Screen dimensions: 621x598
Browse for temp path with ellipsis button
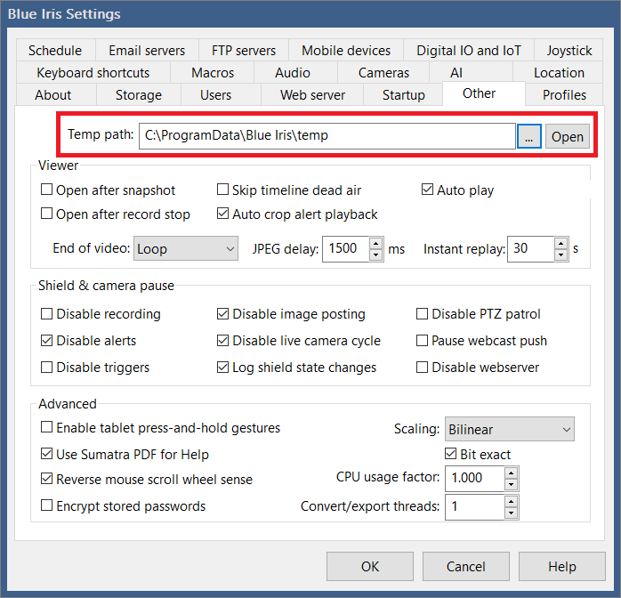coord(528,137)
